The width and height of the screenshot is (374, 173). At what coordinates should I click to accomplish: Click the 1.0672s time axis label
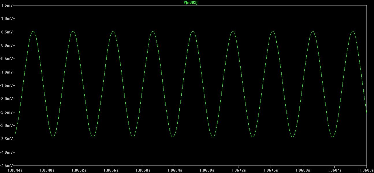pos(239,170)
